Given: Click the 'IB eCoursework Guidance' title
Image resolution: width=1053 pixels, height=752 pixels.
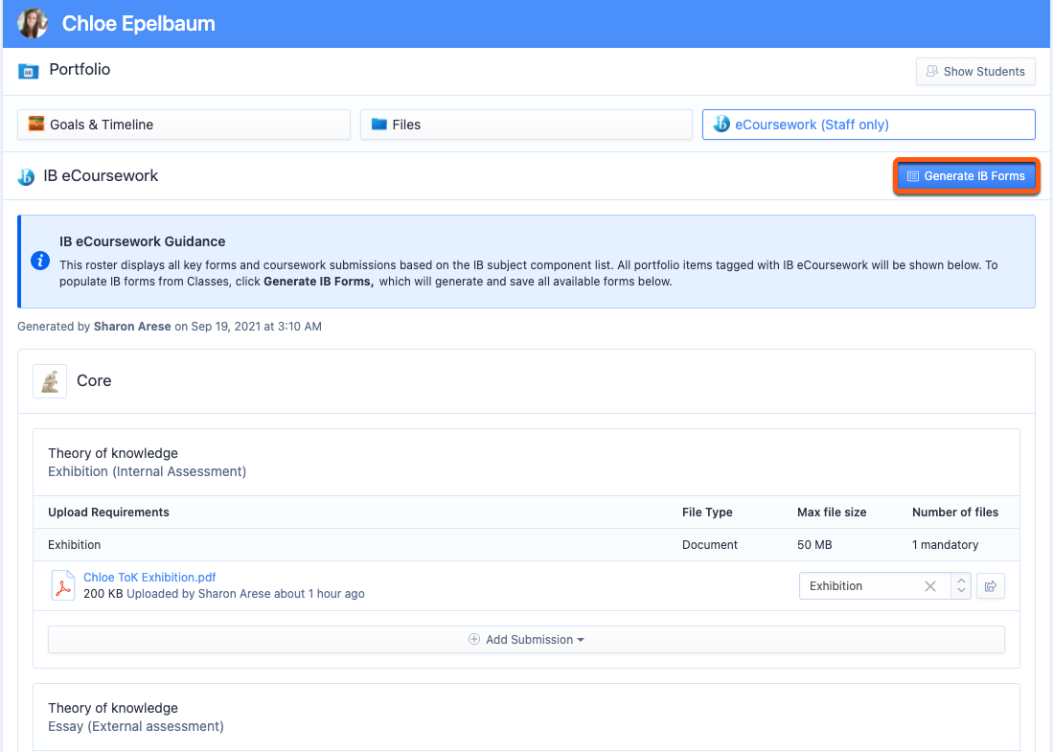Looking at the screenshot, I should point(143,241).
